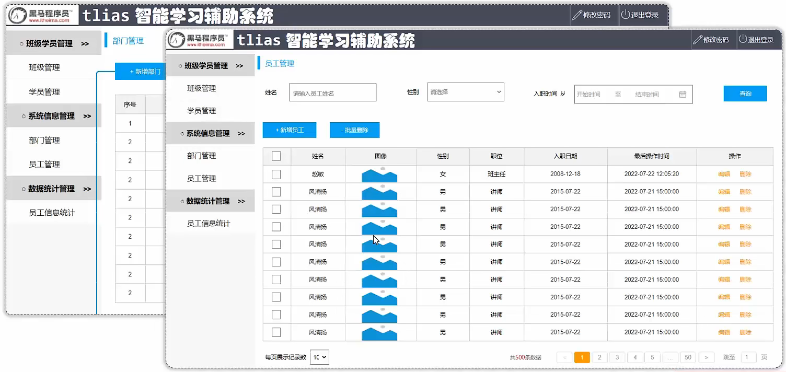Image resolution: width=786 pixels, height=372 pixels.
Task: Open the calendar icon in the 入职时间 field
Action: click(683, 94)
